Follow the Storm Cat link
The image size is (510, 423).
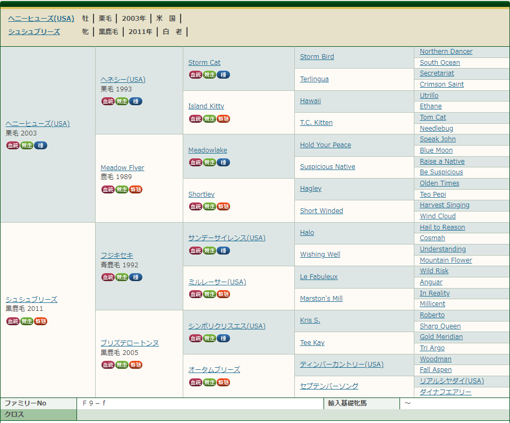(204, 63)
